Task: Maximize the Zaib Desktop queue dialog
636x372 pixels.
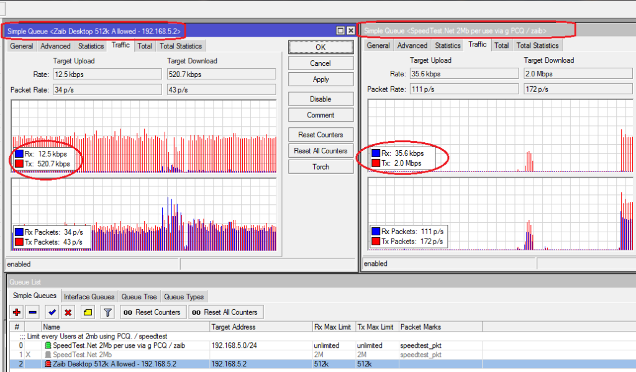Action: 340,30
